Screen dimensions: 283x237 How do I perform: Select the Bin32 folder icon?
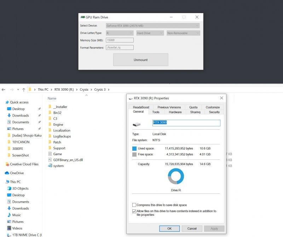pyautogui.click(x=50, y=112)
